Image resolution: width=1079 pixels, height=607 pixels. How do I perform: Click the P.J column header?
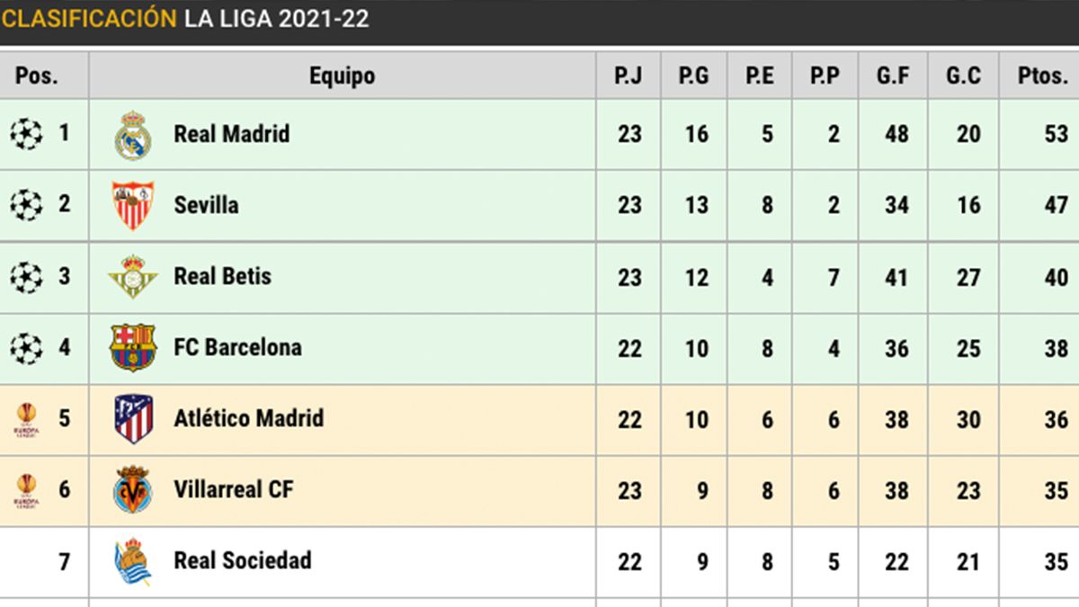tap(628, 76)
